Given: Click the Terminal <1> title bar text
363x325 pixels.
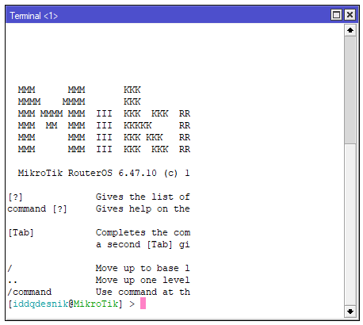Looking at the screenshot, I should [x=33, y=16].
